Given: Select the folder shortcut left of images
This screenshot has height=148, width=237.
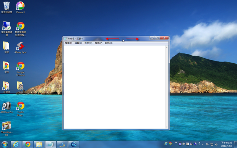Looking at the screenshot, I should [6, 87].
